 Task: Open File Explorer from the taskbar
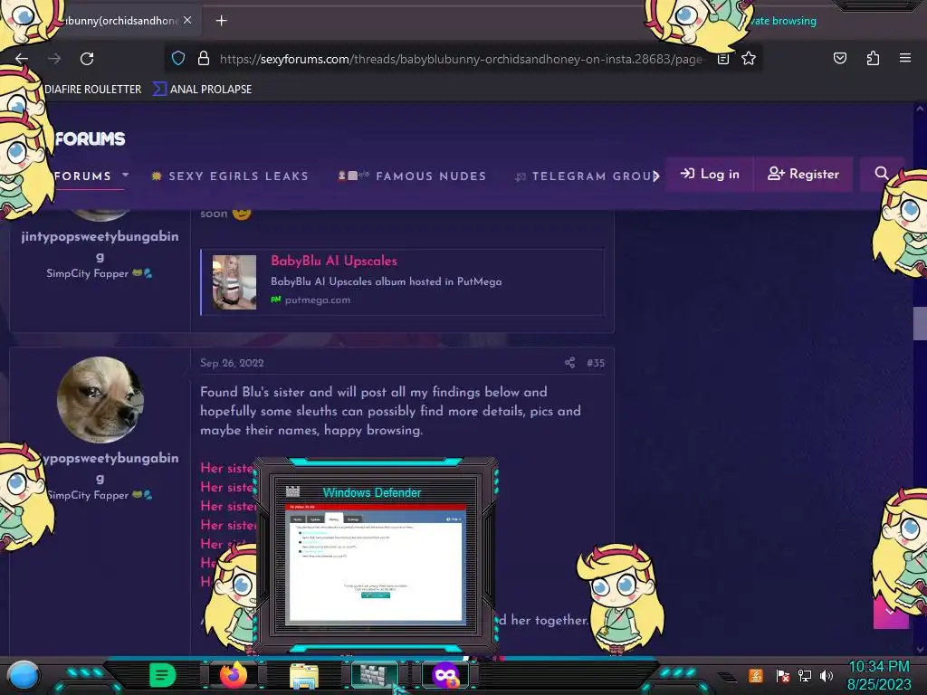click(304, 676)
